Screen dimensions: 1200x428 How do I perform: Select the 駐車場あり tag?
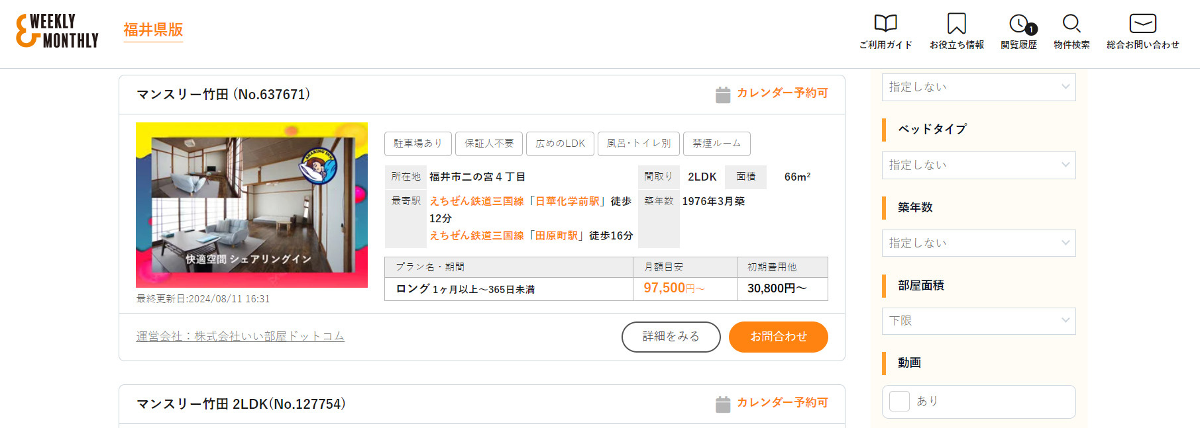(x=418, y=144)
